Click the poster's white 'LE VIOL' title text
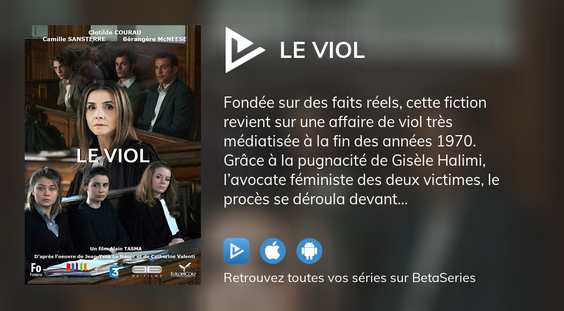 coord(113,155)
